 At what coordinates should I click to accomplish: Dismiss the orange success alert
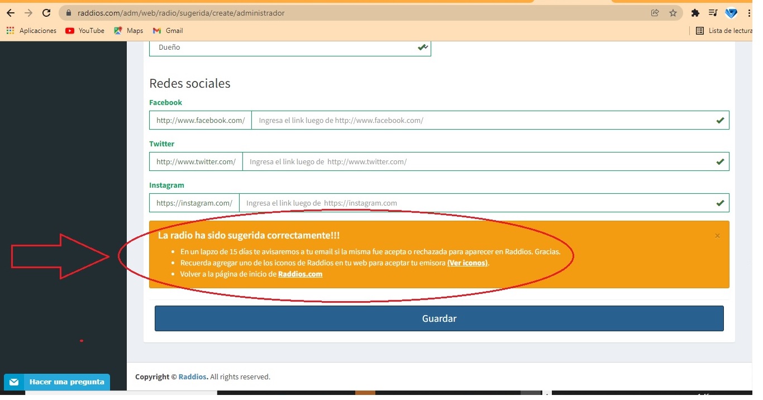coord(717,236)
